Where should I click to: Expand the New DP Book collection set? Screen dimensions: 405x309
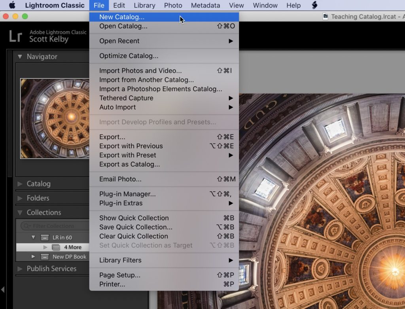coord(34,257)
